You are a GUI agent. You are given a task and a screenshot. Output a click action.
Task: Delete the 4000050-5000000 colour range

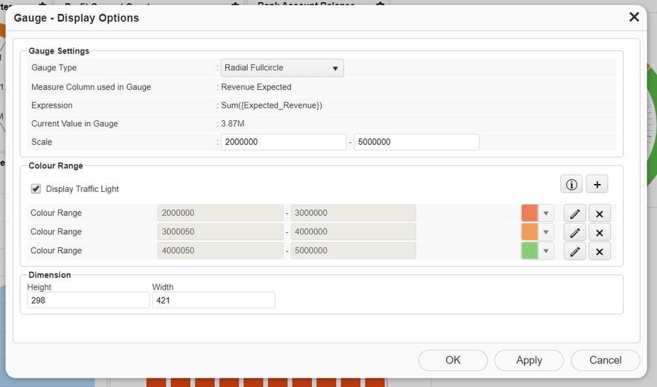[x=599, y=251]
